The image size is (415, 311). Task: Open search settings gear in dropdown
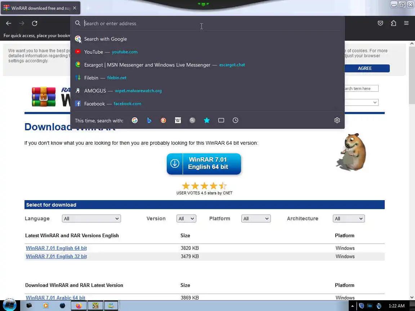[337, 120]
